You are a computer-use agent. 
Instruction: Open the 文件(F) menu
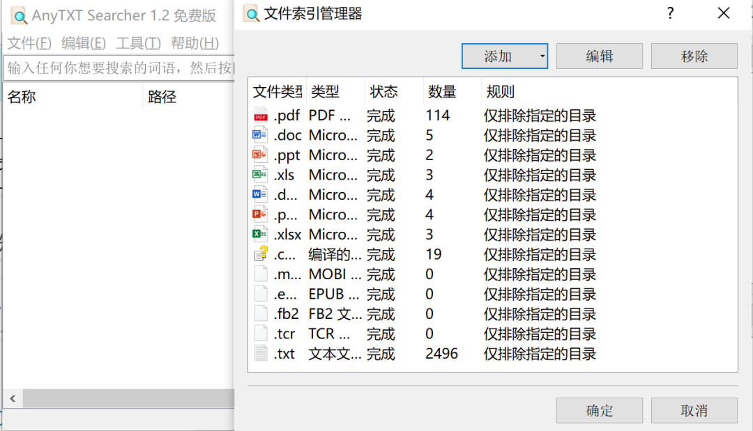click(29, 43)
